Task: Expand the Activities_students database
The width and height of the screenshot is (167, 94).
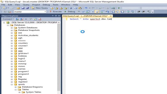Action: click(12, 36)
